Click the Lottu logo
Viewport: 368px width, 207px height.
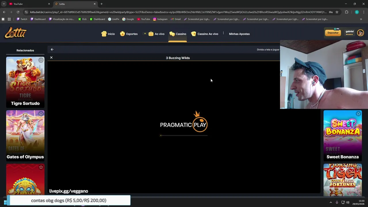16,33
